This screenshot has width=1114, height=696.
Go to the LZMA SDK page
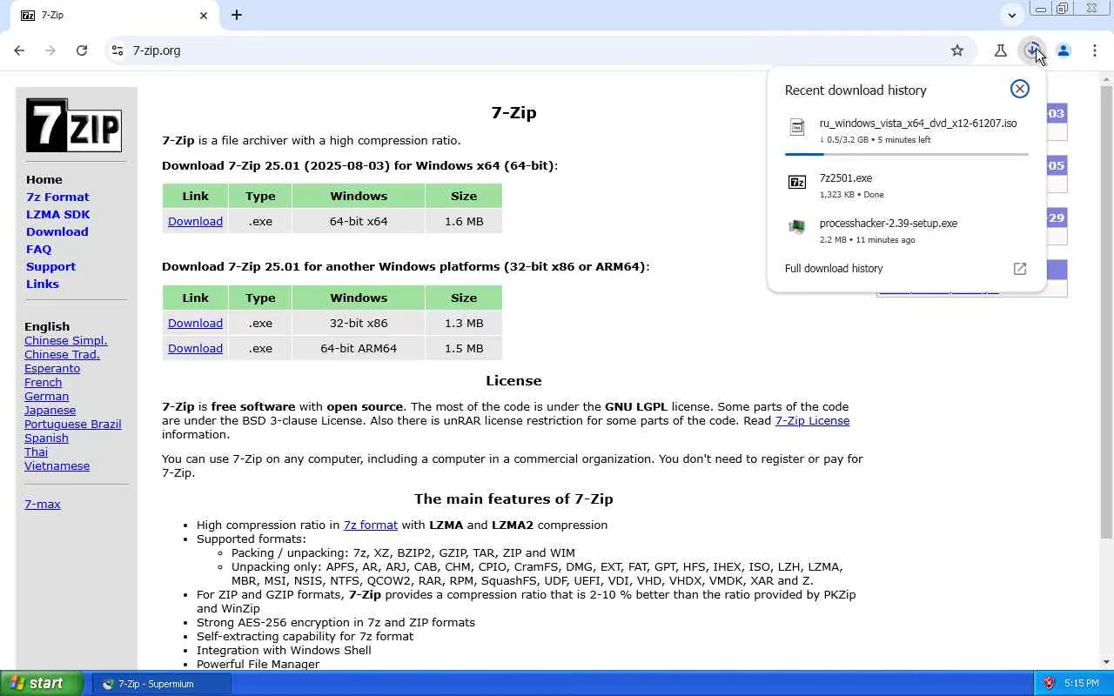[58, 214]
